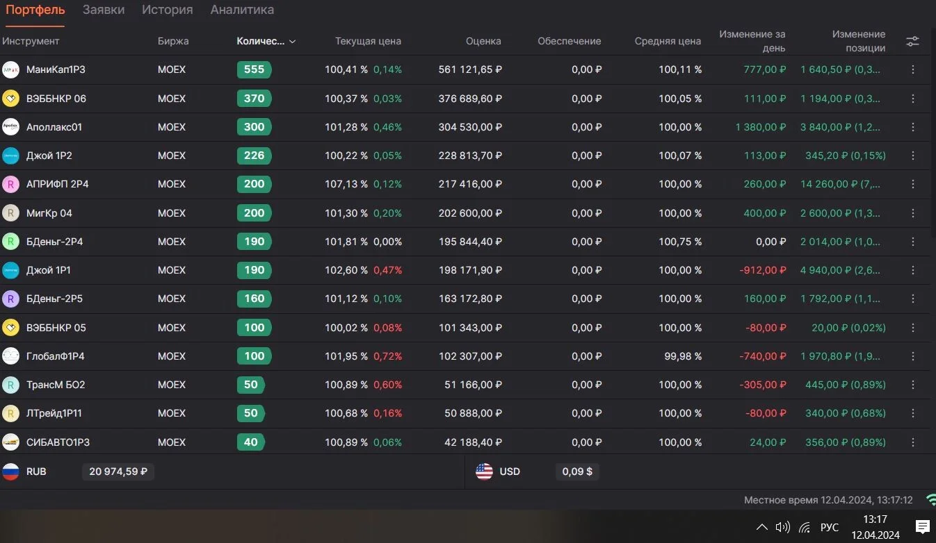Sort by the Текущая цена column header
Image resolution: width=936 pixels, height=543 pixels.
pyautogui.click(x=368, y=41)
